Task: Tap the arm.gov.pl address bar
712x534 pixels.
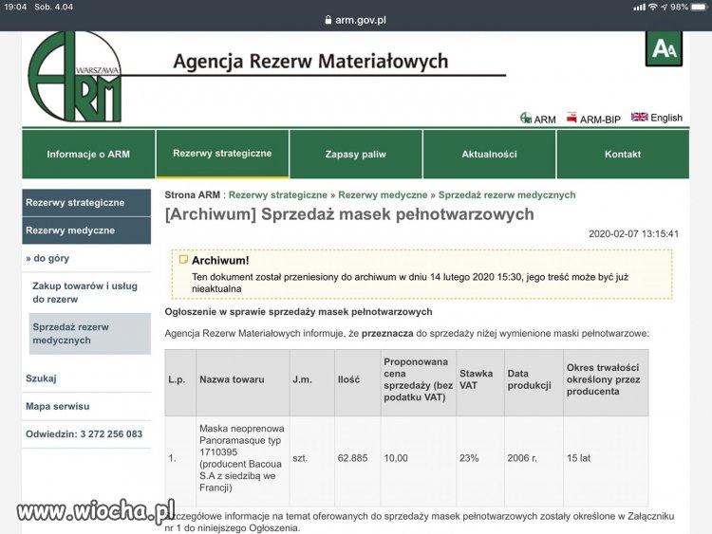Action: pos(356,20)
